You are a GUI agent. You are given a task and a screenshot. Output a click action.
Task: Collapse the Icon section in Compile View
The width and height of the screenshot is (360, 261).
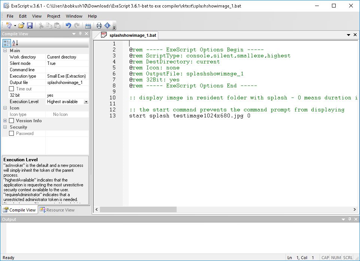pos(4,108)
